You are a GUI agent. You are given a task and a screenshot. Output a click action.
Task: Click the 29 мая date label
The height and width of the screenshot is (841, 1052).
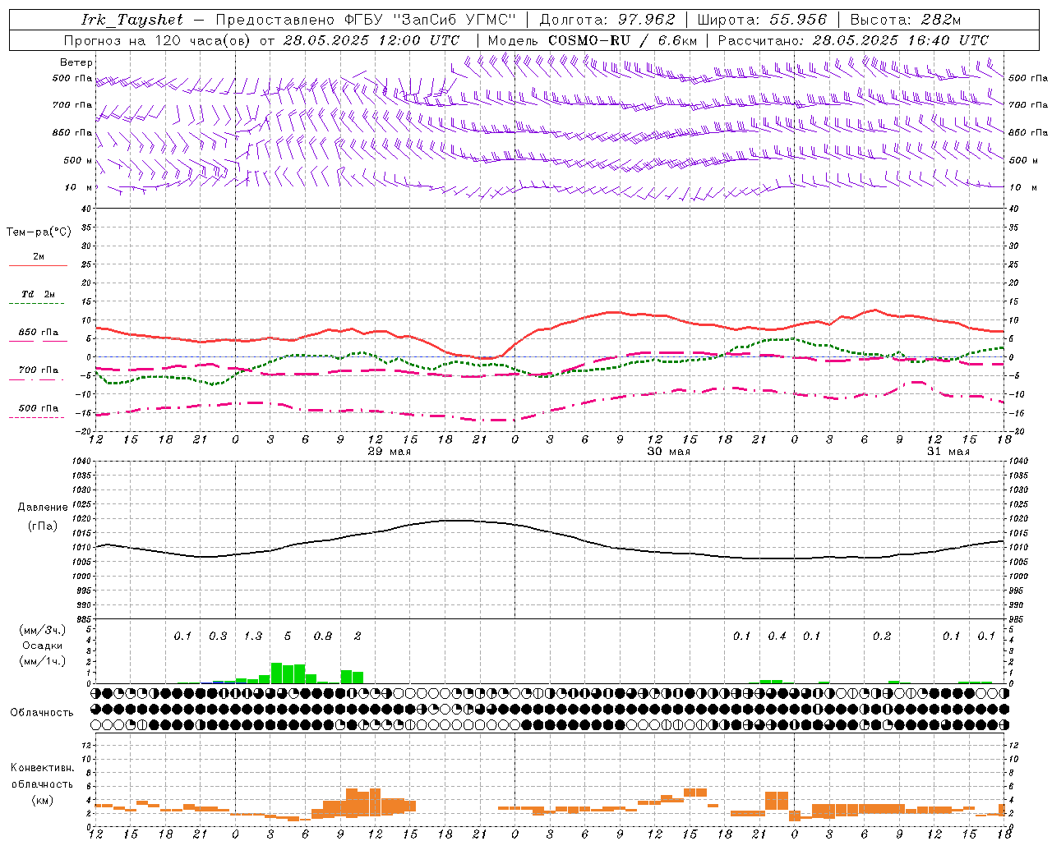coord(389,452)
